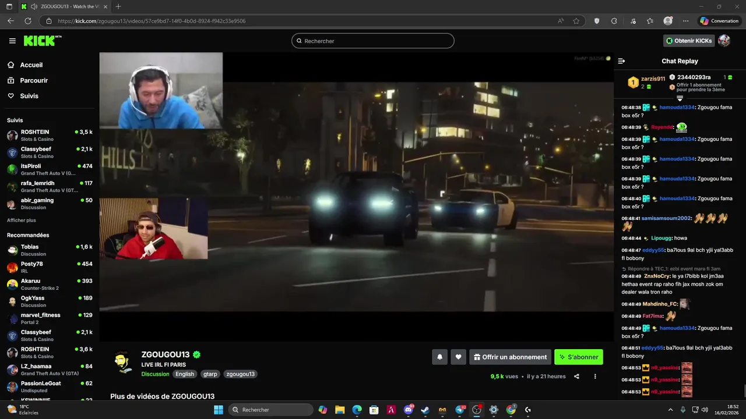Expand the gift leaderboard chevron in chat

coord(680,98)
